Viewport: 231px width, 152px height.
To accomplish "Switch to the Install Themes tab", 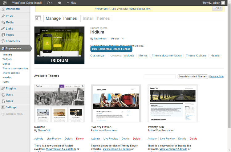I will click(x=96, y=18).
